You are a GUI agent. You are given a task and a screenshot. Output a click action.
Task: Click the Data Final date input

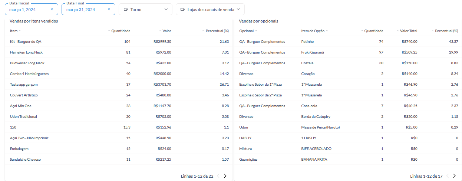tap(84, 10)
